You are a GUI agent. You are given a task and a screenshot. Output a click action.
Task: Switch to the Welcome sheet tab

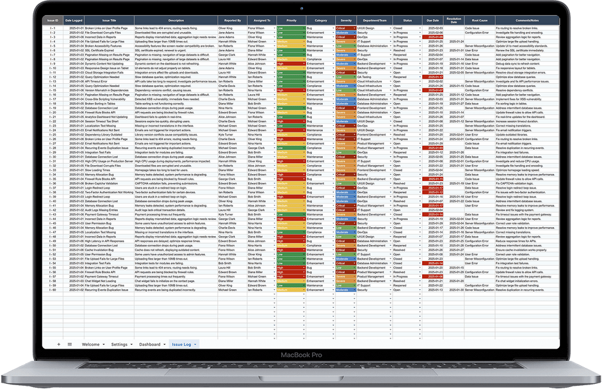[x=90, y=343]
